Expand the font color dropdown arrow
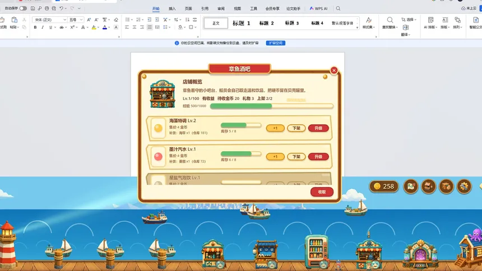Screen dimensions: 482x271 (109, 27)
